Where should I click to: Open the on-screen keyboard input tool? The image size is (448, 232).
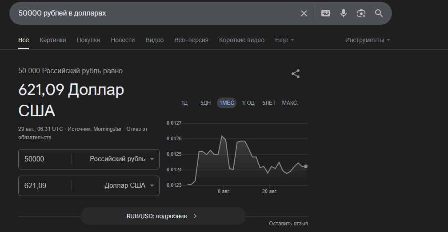(326, 13)
